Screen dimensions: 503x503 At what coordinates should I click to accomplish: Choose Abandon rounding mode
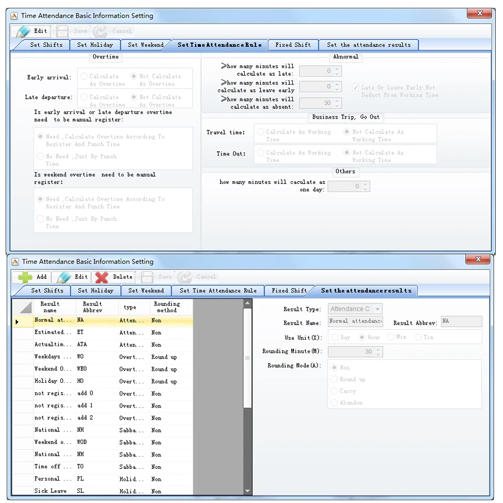tap(334, 402)
